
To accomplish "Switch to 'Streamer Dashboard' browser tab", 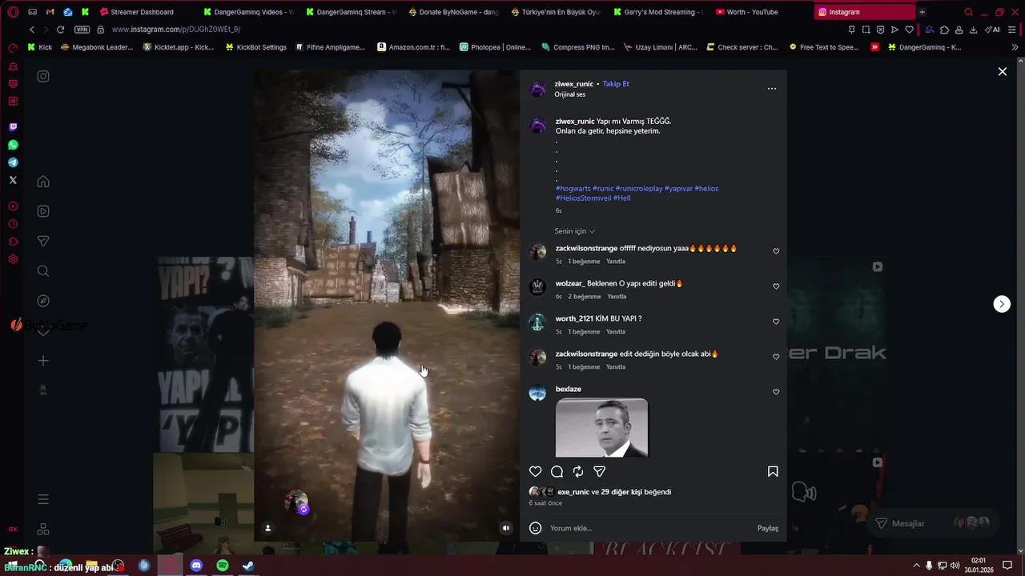I will coord(142,12).
